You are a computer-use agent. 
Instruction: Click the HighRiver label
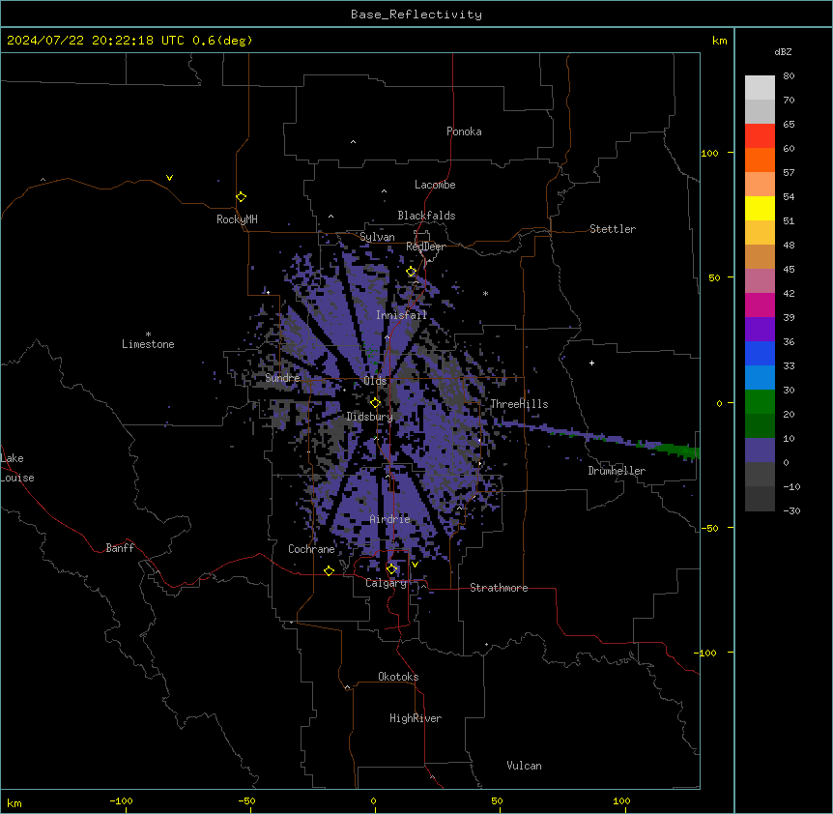tap(416, 718)
